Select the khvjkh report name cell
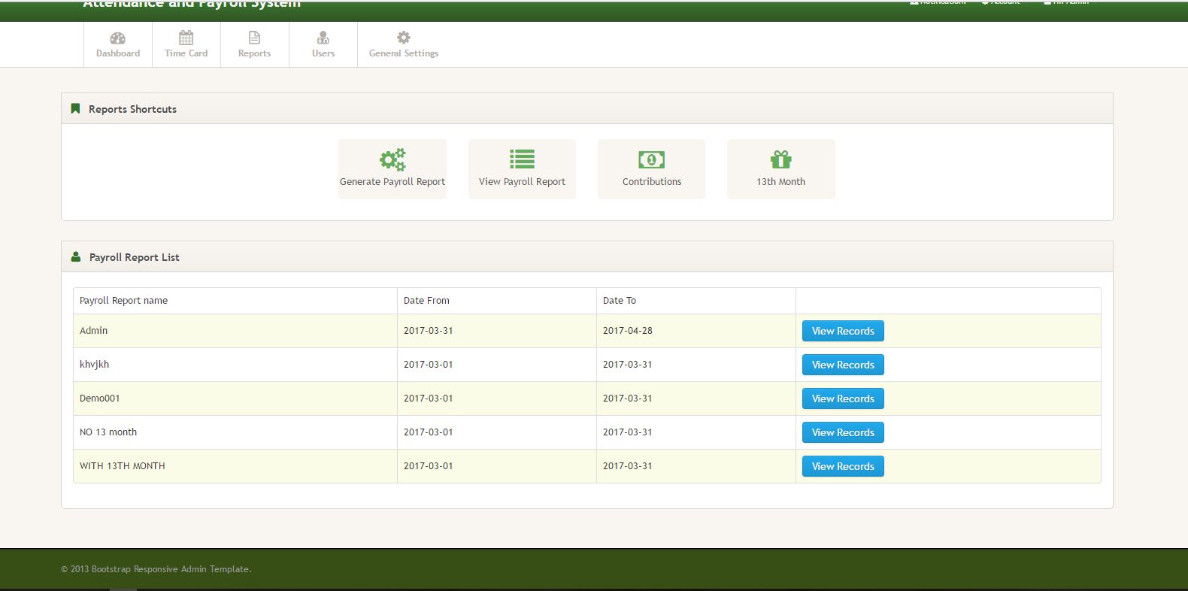This screenshot has width=1188, height=591. pyautogui.click(x=235, y=365)
